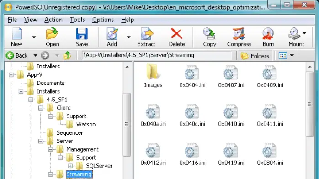Open the Help menu
Viewport: 319px width, 179px height.
point(128,20)
